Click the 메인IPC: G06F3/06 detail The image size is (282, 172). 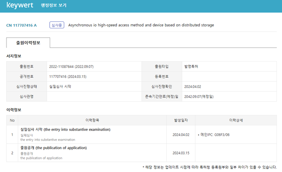click(x=214, y=135)
